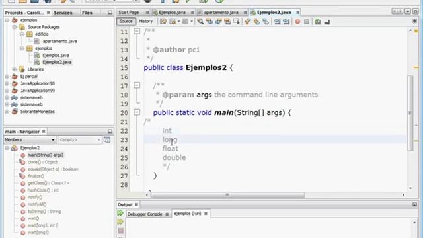The width and height of the screenshot is (423, 238).
Task: Click the editor Forward navigation icon
Action: [x=185, y=22]
